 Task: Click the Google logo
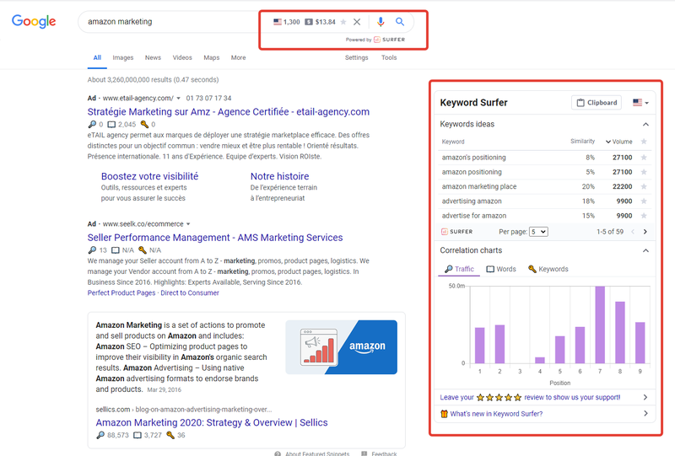(34, 21)
